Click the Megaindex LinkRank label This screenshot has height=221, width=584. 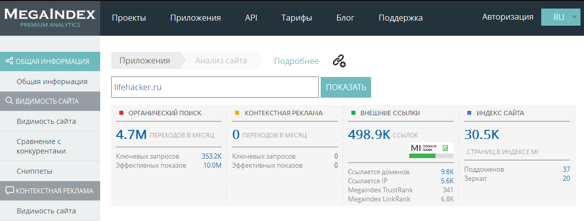point(379,199)
